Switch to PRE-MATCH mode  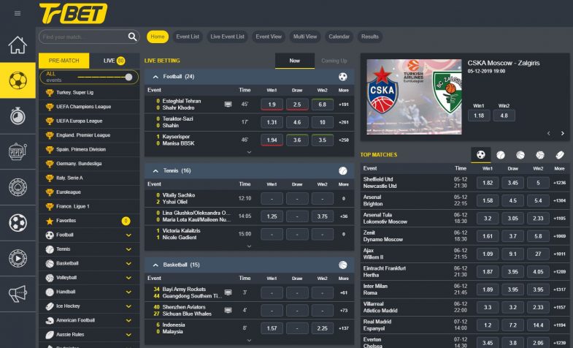64,61
